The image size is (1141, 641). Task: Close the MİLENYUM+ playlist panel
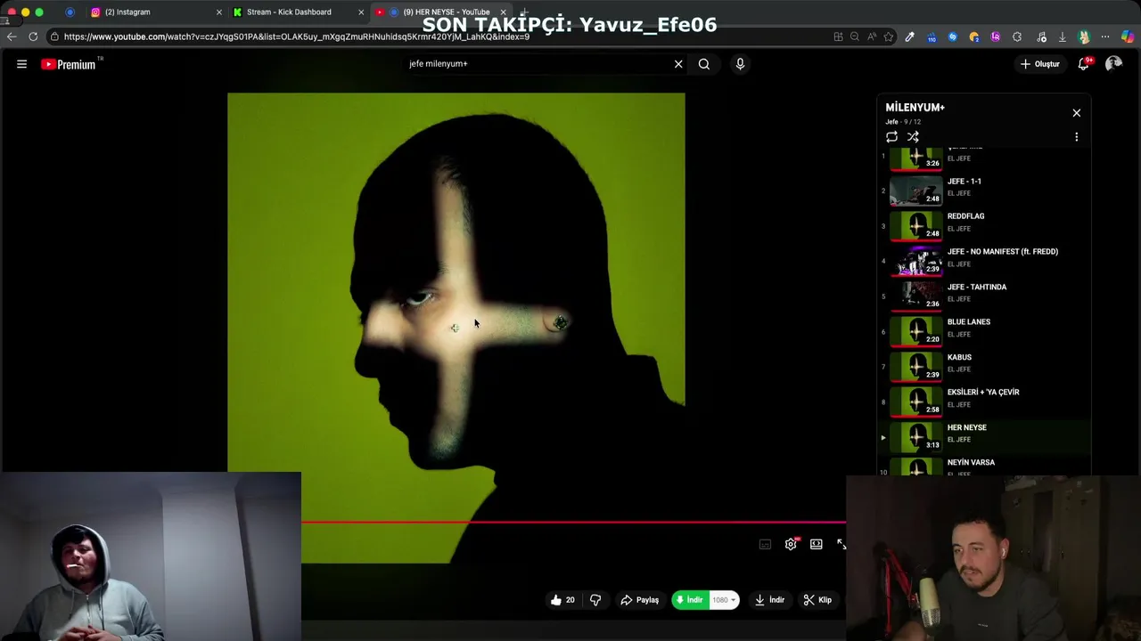(1076, 113)
